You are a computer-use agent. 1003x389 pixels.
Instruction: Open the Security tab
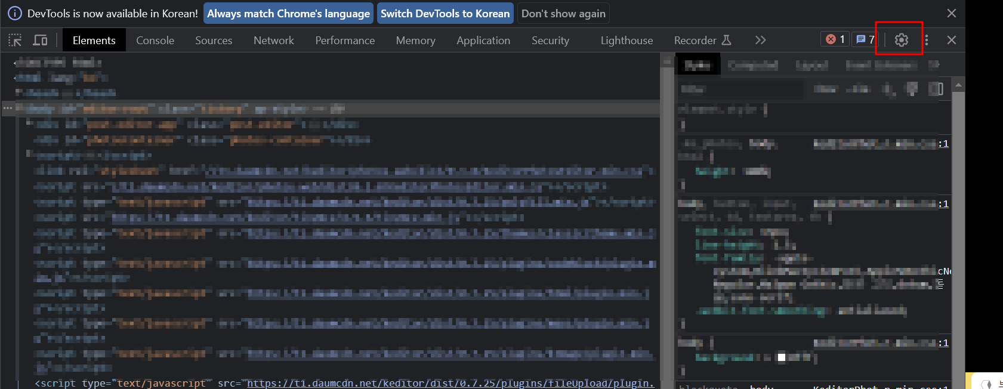550,40
